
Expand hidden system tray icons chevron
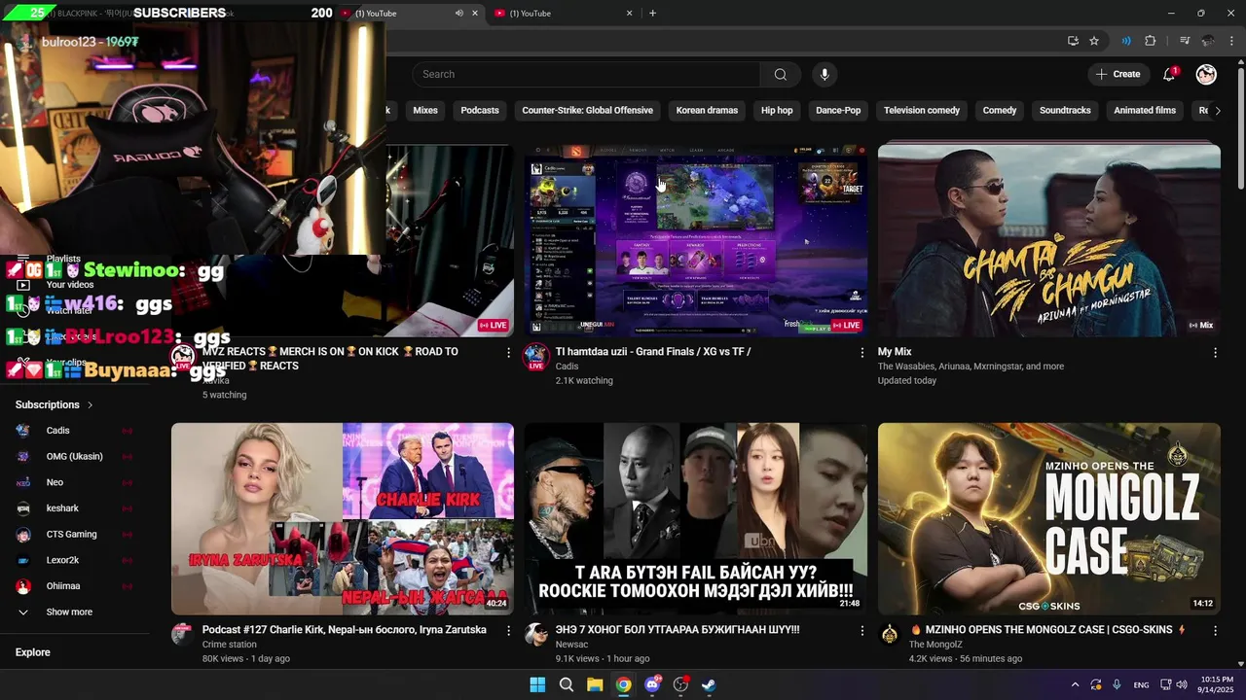(1075, 684)
